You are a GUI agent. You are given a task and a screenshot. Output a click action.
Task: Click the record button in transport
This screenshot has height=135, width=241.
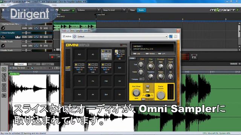click(x=52, y=57)
